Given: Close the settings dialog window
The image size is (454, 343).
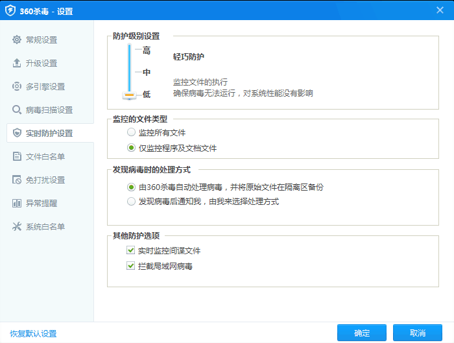Looking at the screenshot, I should coord(440,10).
